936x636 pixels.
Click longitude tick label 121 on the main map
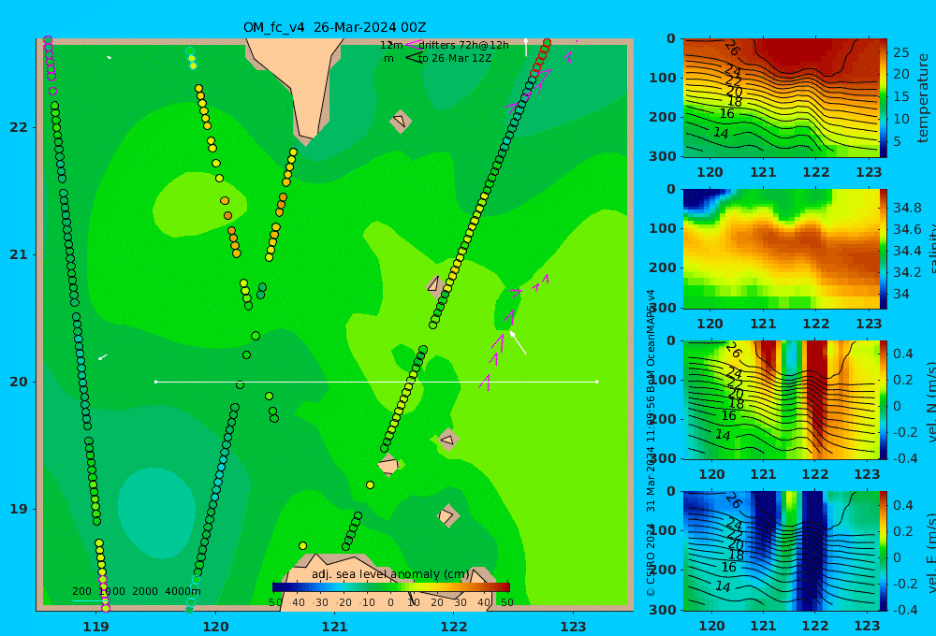[x=335, y=627]
